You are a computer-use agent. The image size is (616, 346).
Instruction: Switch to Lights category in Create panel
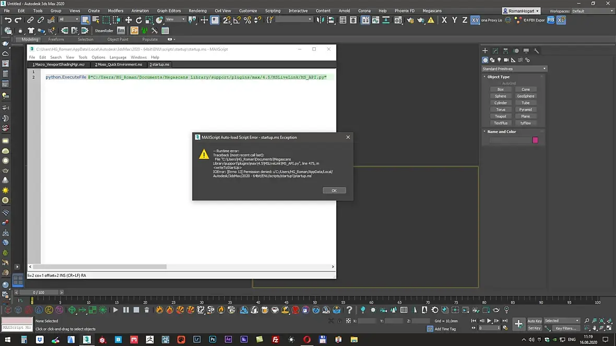499,60
